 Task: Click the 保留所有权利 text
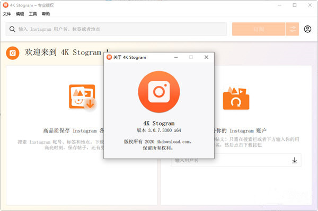(158, 148)
